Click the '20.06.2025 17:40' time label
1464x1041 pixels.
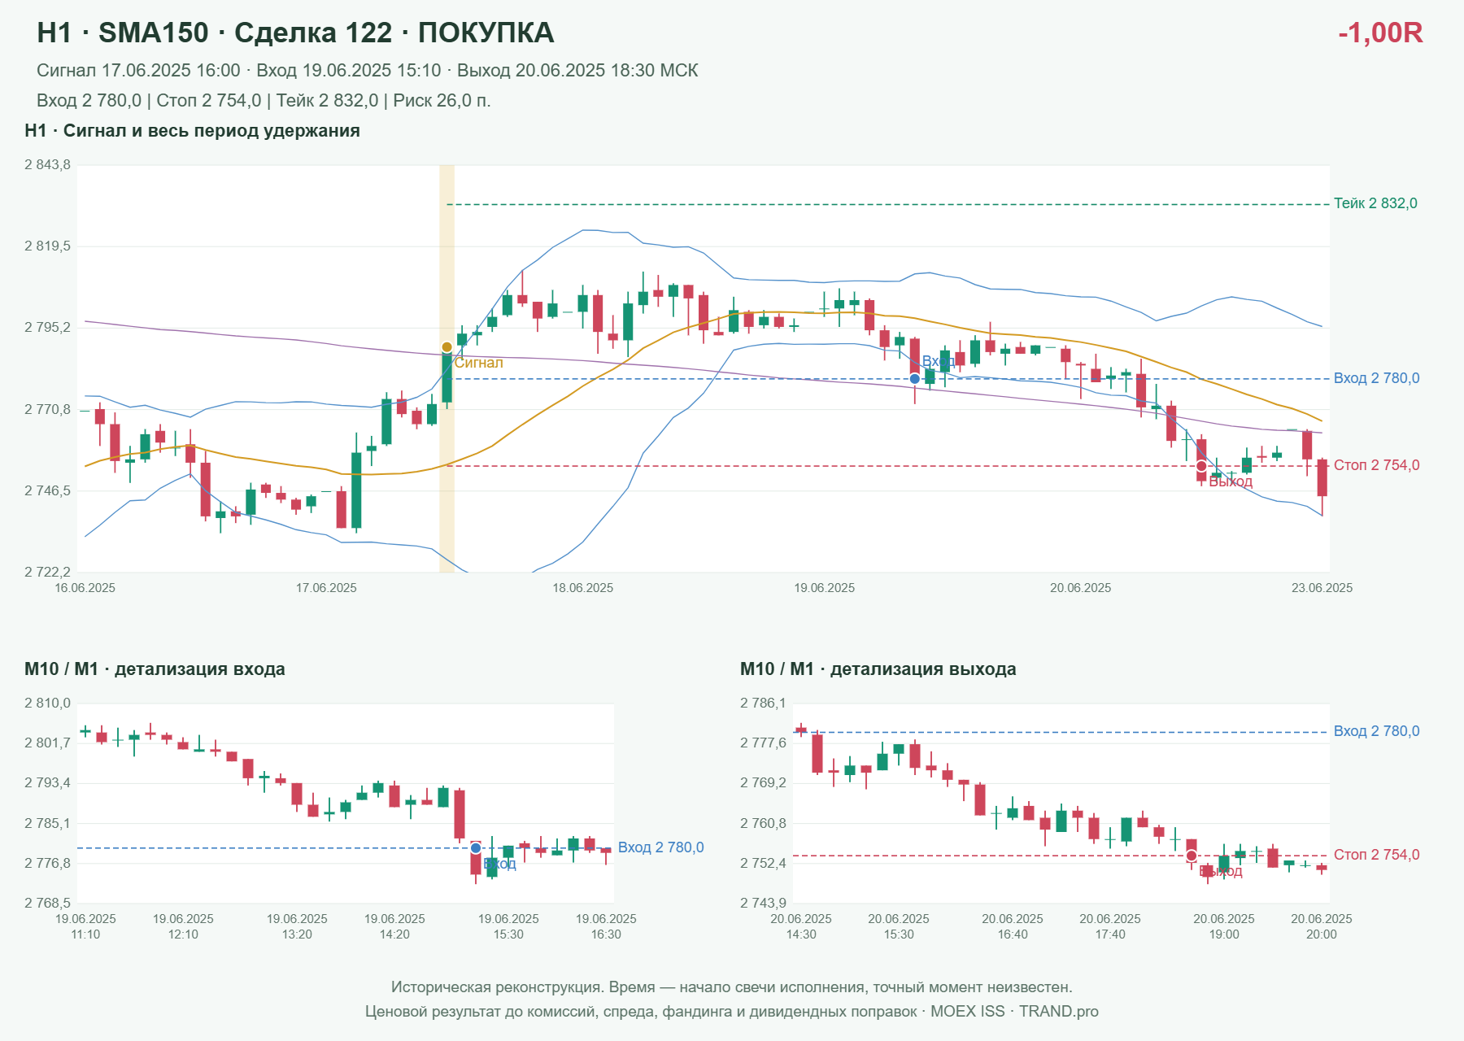pos(1110,926)
